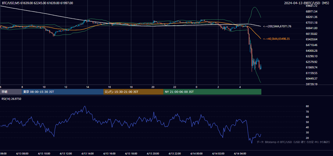333x156 pixels.
Task: Select the NY 21:00-06:00 JST session bar
Action: coord(212,92)
